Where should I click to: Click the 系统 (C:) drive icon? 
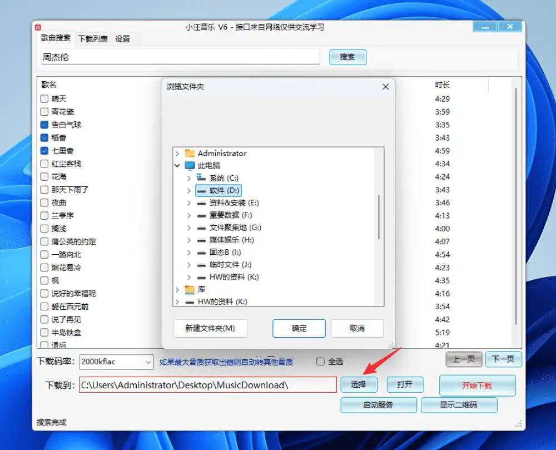(x=201, y=177)
